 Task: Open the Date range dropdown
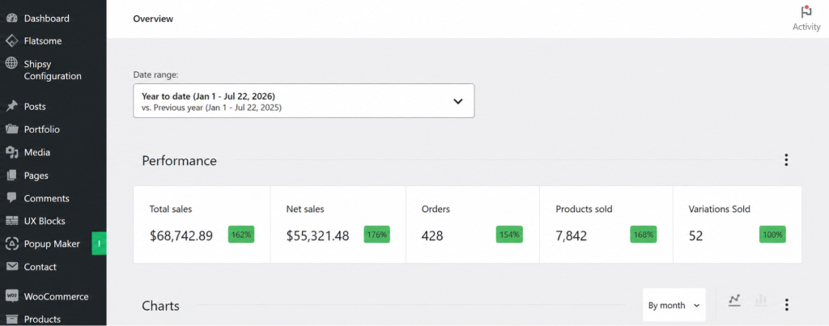(304, 100)
